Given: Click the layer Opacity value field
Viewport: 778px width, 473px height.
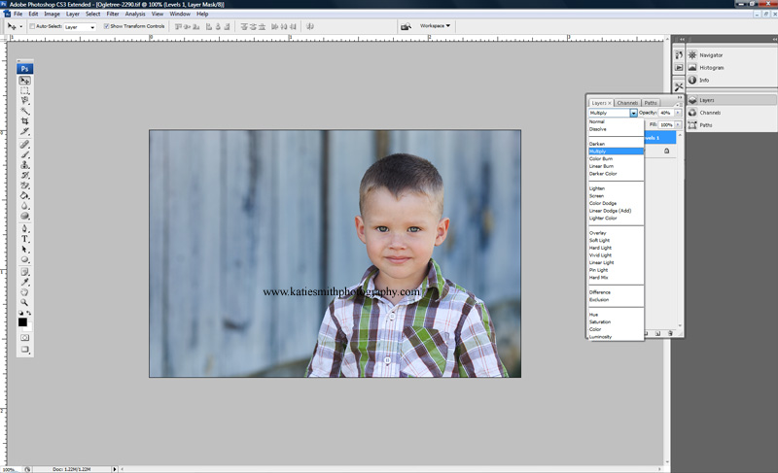Looking at the screenshot, I should click(x=666, y=113).
